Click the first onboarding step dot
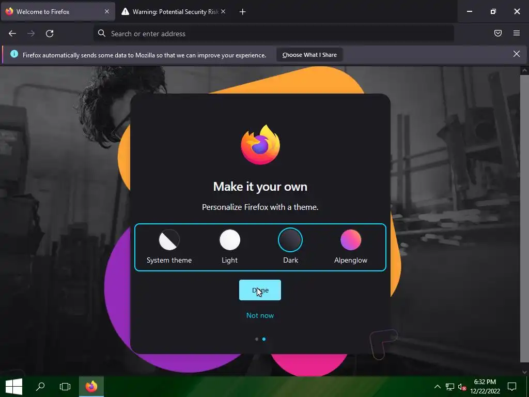The height and width of the screenshot is (397, 529). point(257,339)
